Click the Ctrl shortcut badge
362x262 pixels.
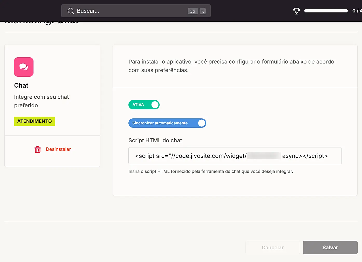[x=193, y=11]
